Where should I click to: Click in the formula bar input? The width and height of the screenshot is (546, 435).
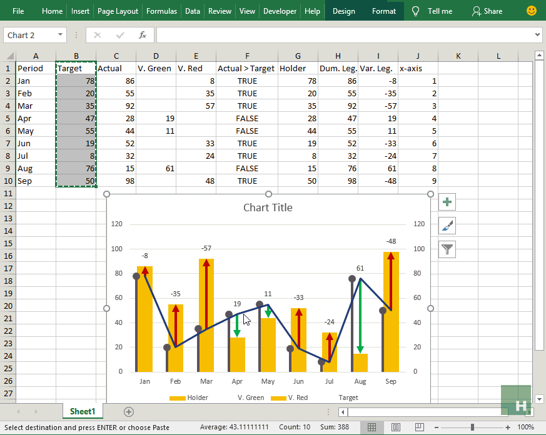[345, 35]
